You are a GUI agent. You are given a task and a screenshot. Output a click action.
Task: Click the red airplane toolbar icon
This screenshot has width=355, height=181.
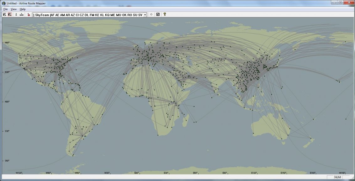click(29, 14)
